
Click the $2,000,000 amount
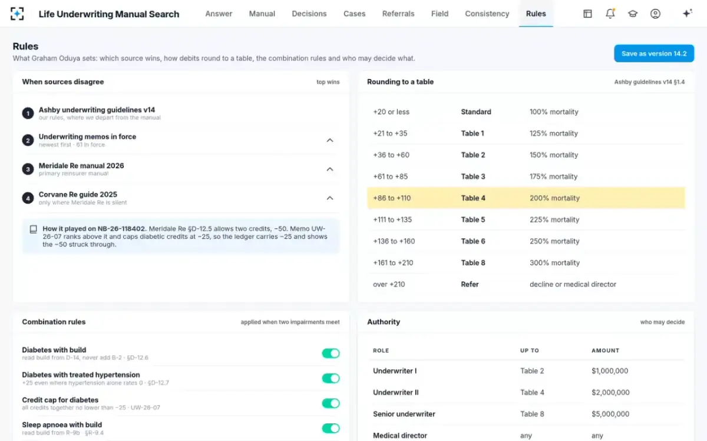click(610, 393)
